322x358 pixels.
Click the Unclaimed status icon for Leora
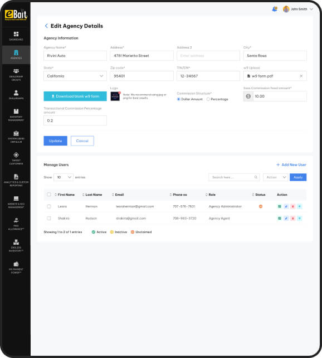click(260, 206)
